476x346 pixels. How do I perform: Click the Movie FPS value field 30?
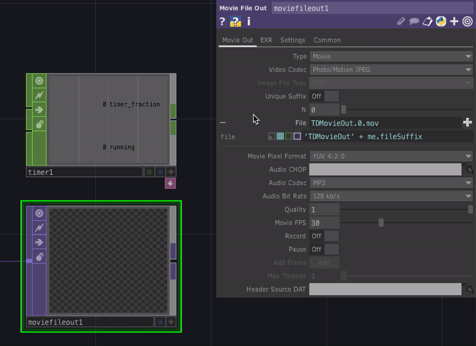[x=324, y=223]
